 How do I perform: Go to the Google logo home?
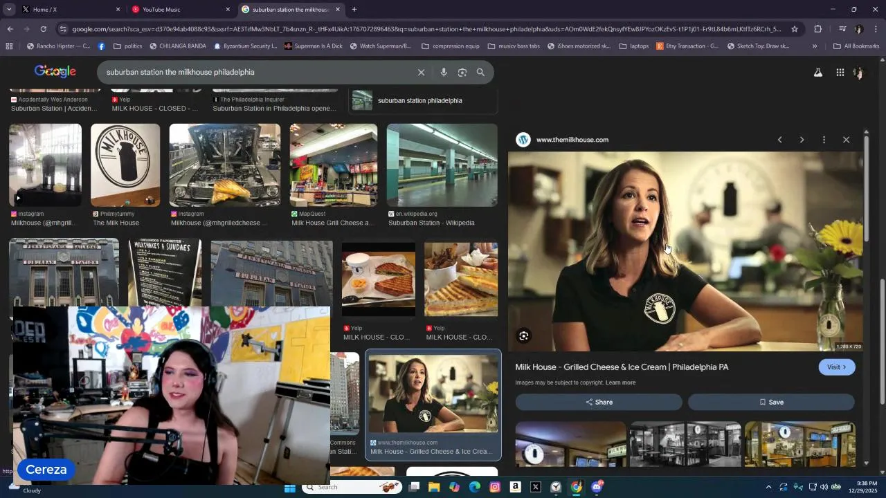[55, 72]
